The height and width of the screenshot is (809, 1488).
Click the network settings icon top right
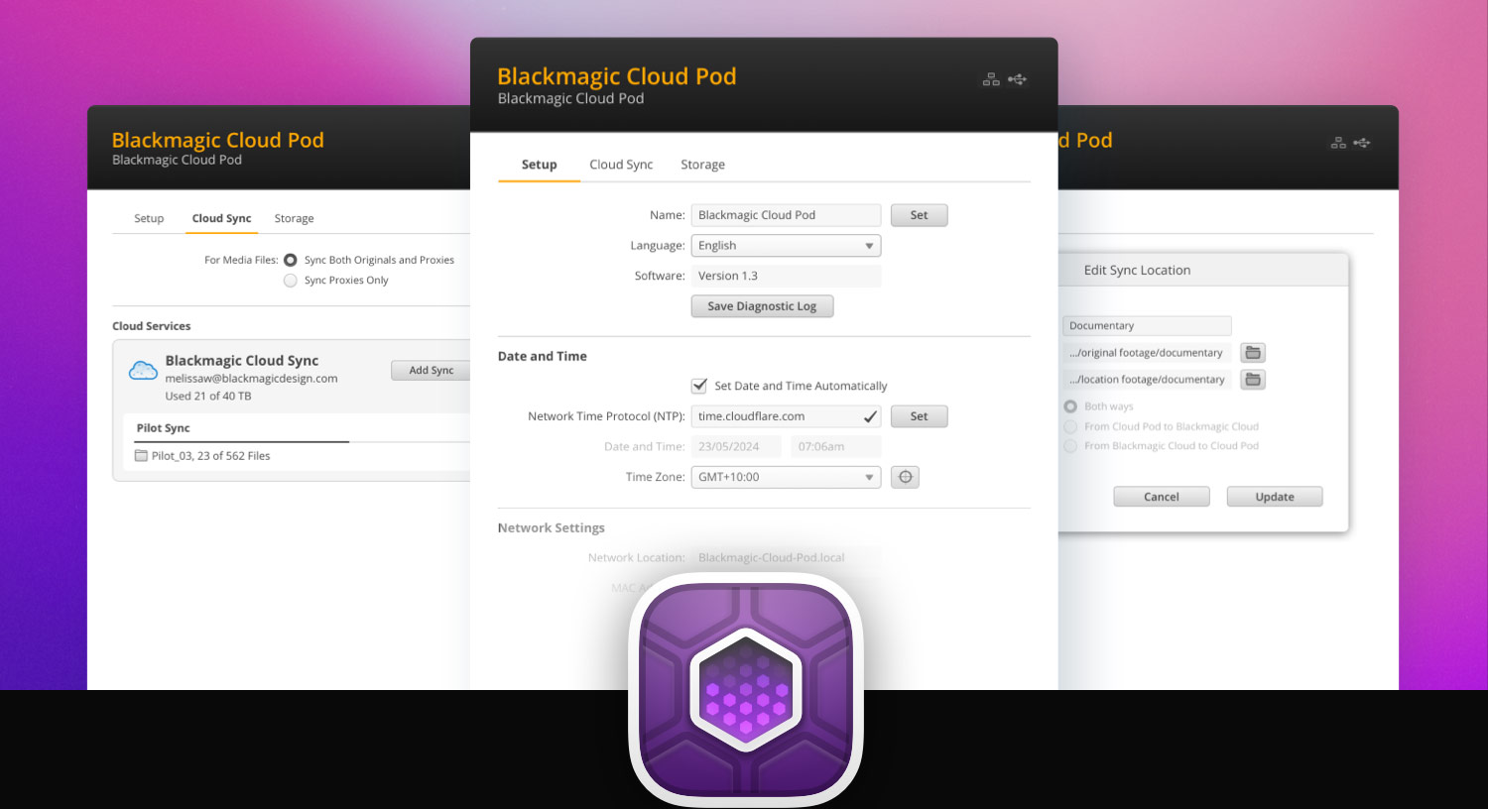(x=991, y=79)
